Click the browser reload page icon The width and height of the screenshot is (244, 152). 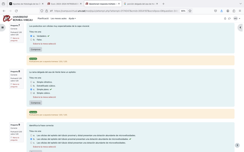coord(16,11)
